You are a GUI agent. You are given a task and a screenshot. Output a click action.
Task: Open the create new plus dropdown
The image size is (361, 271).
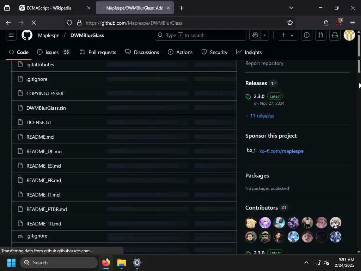pyautogui.click(x=288, y=35)
